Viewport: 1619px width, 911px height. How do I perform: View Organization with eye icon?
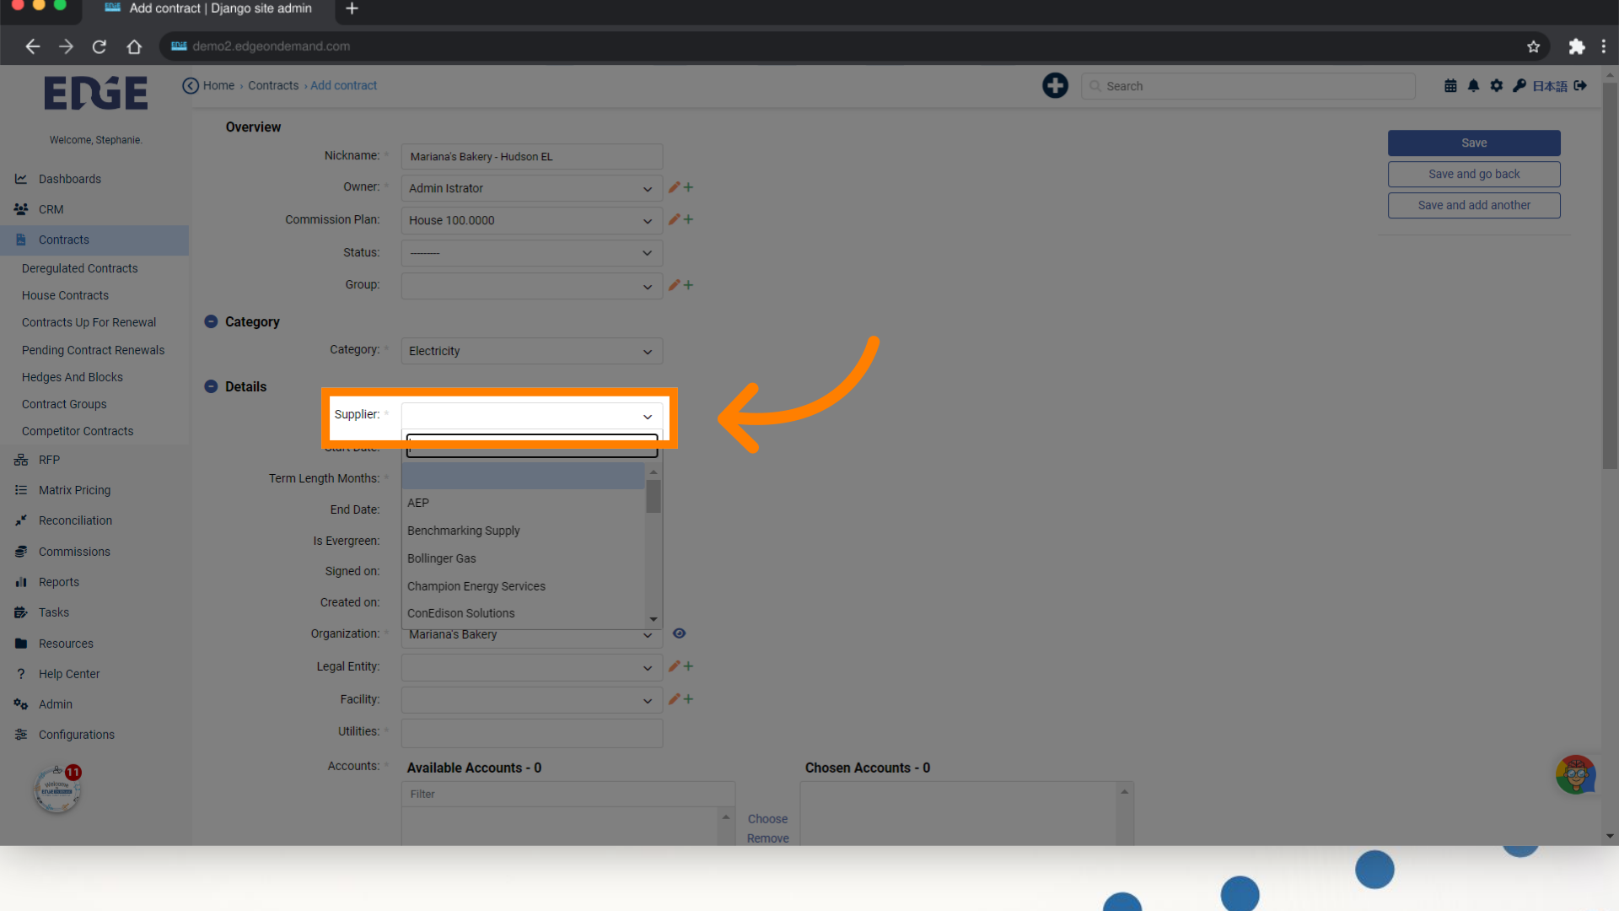(679, 633)
